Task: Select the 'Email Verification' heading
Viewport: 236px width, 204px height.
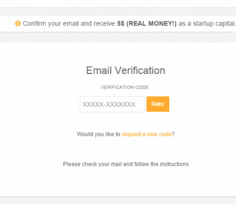Action: pos(125,70)
